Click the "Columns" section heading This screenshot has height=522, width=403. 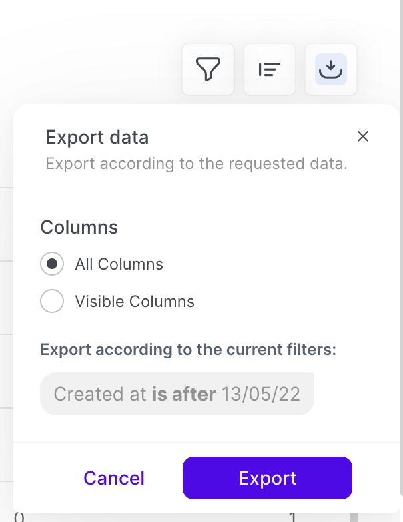pos(79,228)
